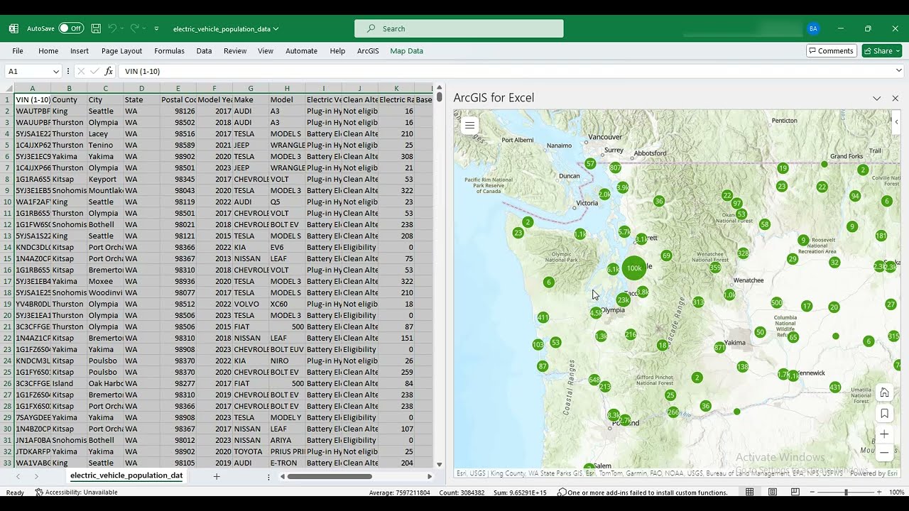Click the 431 cluster near Umatilla
The width and height of the screenshot is (909, 511).
pyautogui.click(x=835, y=388)
